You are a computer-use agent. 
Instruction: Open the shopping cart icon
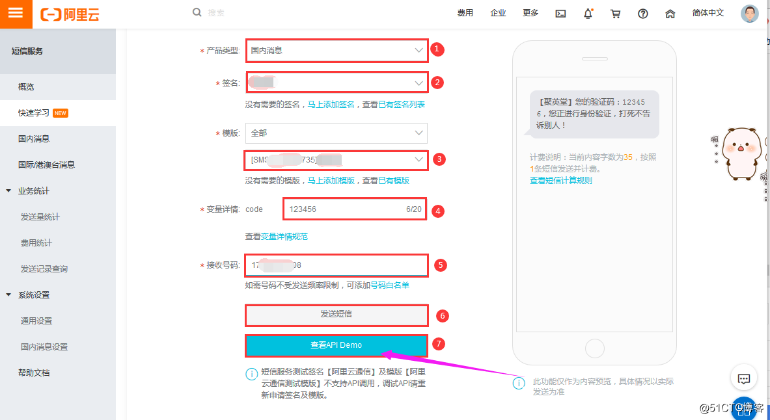[615, 14]
